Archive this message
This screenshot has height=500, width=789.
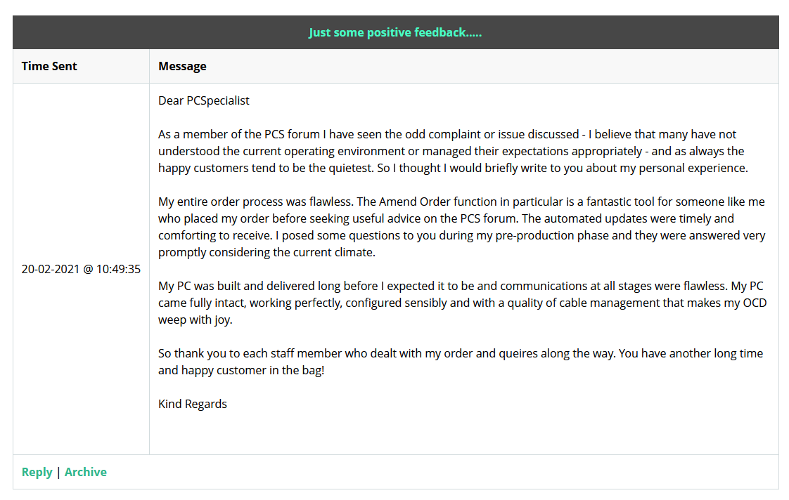tap(86, 472)
